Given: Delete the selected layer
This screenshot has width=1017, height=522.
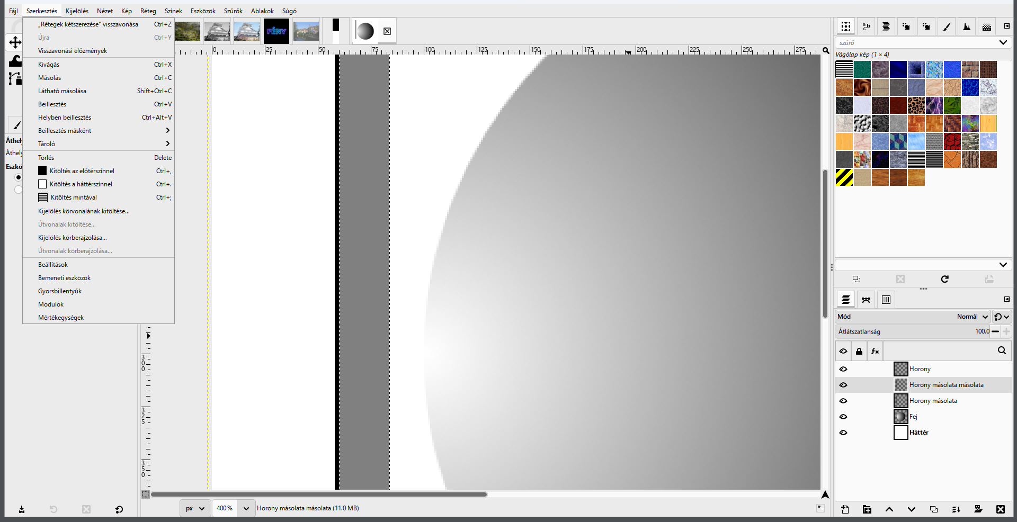Looking at the screenshot, I should pyautogui.click(x=1001, y=509).
